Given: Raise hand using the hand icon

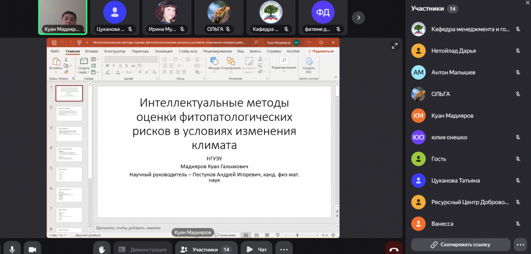Looking at the screenshot, I should (101, 249).
